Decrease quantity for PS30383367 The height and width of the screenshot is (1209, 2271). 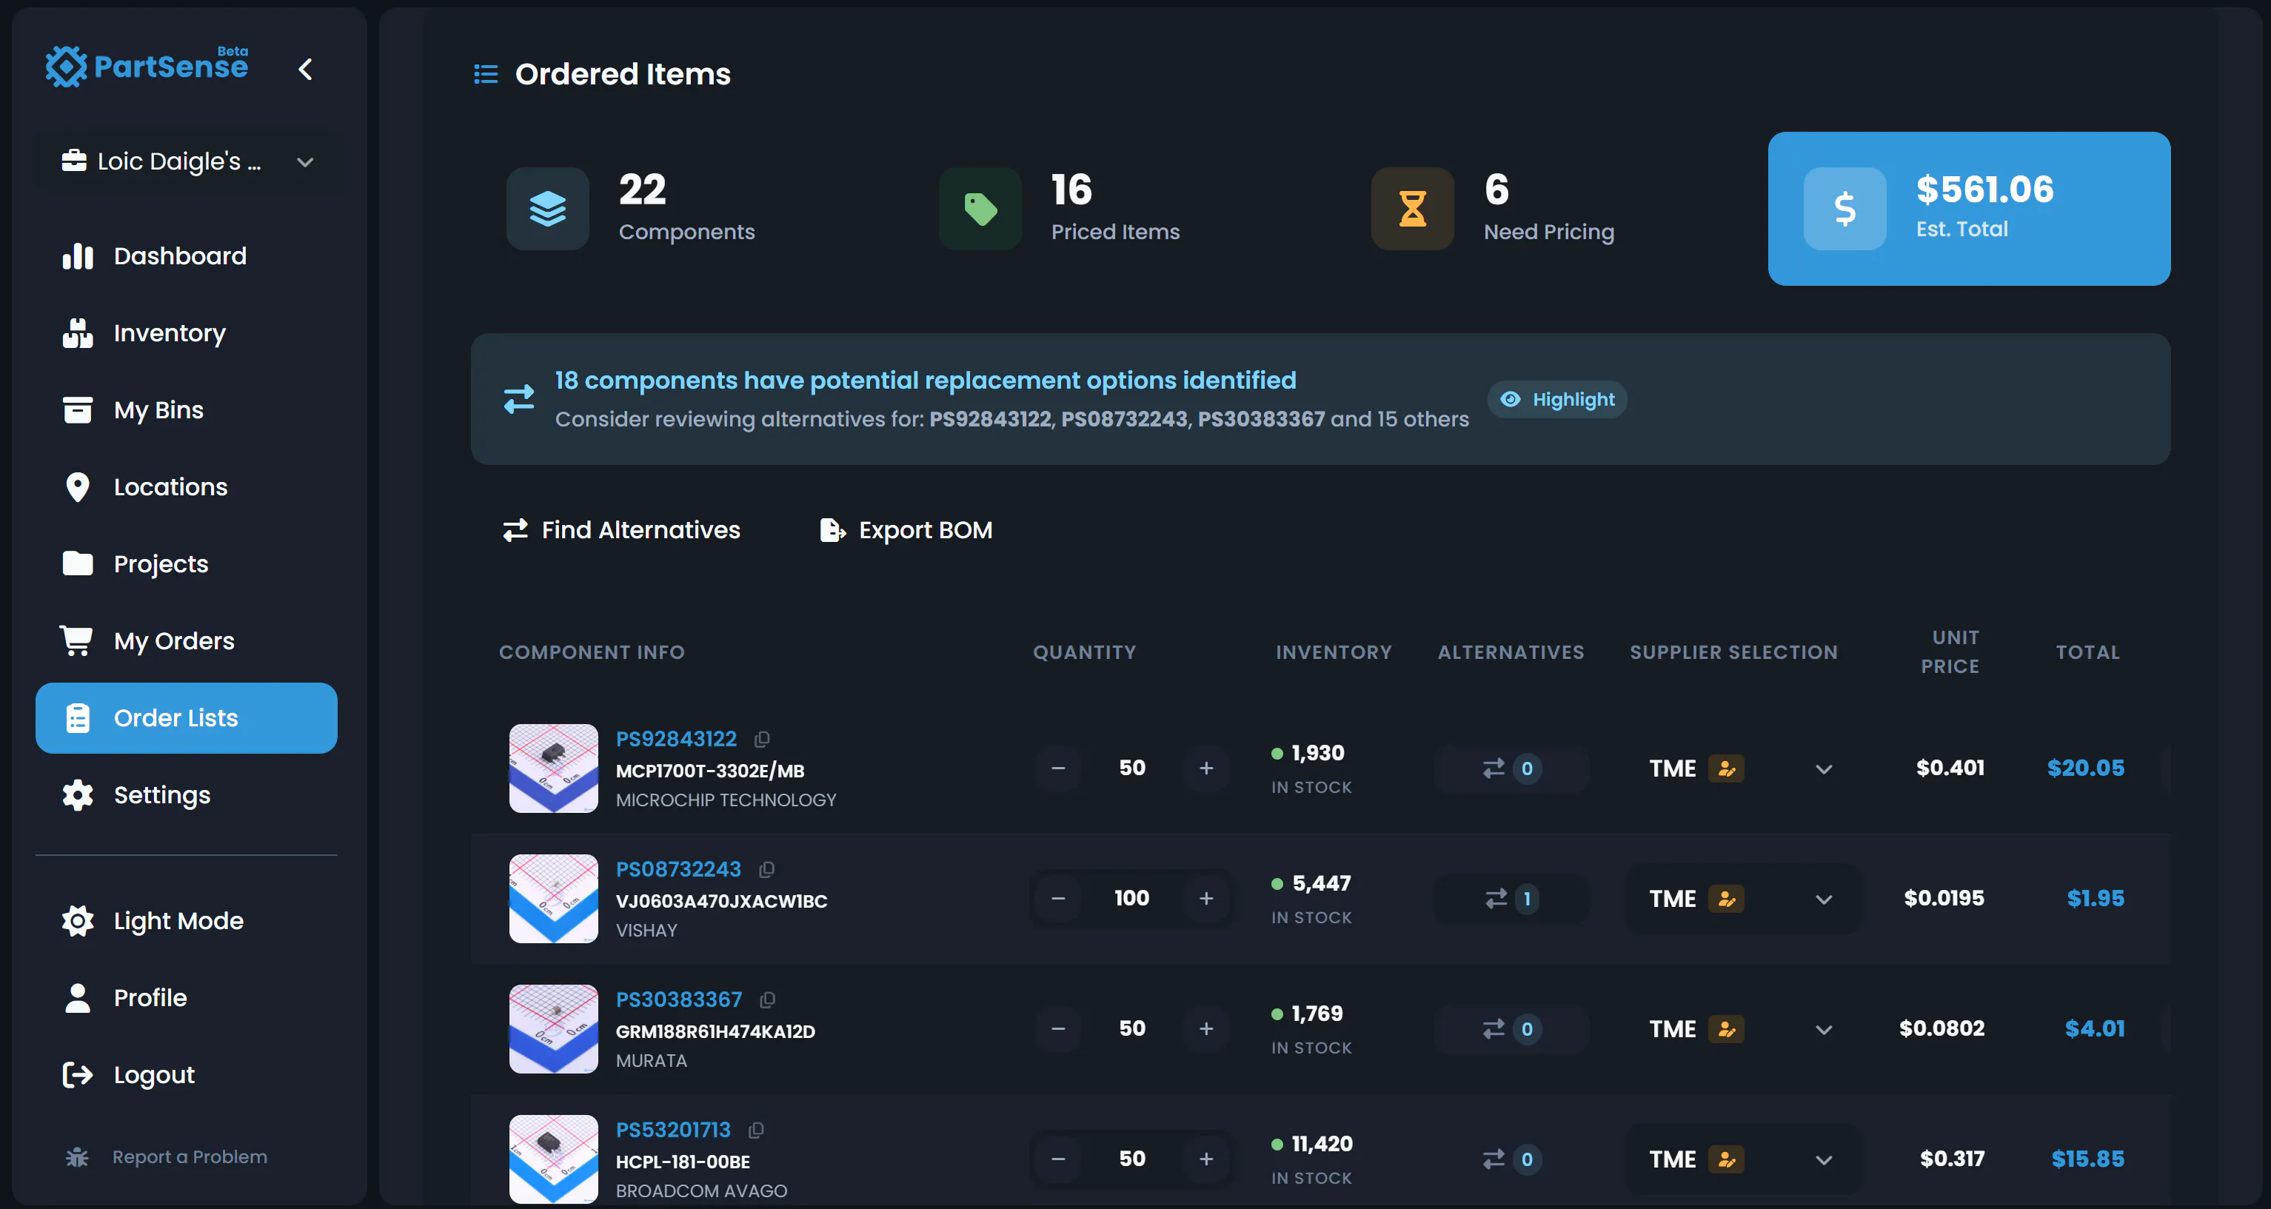[1058, 1028]
